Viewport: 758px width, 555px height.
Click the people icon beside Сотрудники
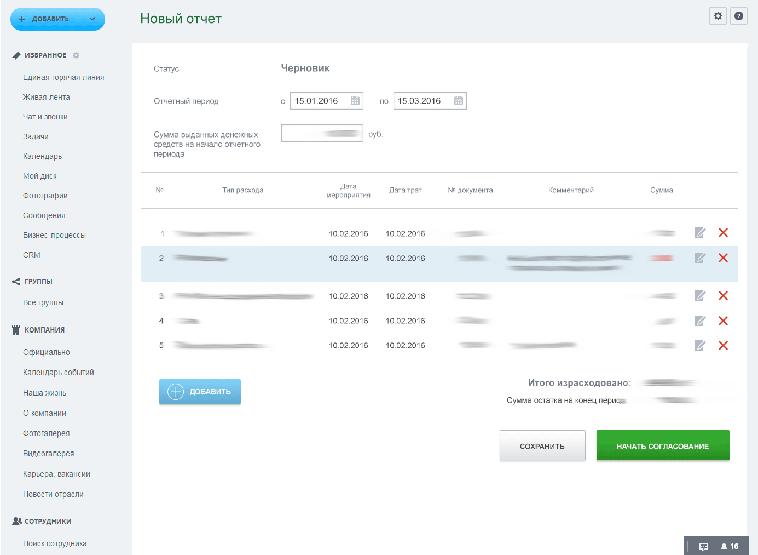(17, 521)
